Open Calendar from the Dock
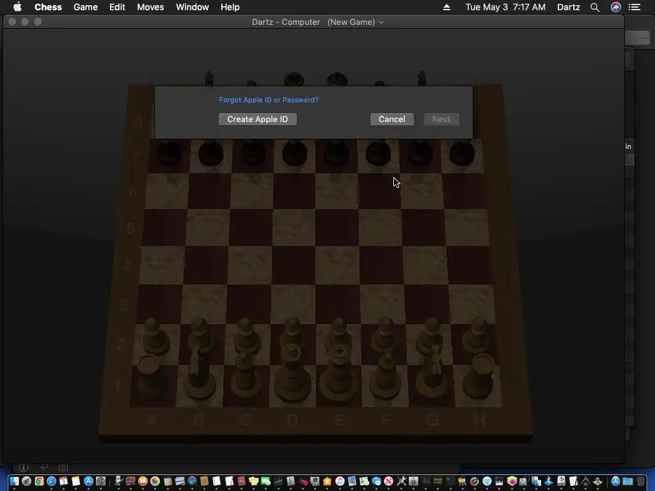This screenshot has height=491, width=655. point(63,481)
